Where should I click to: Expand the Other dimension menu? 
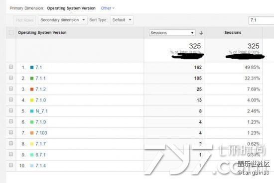point(108,8)
